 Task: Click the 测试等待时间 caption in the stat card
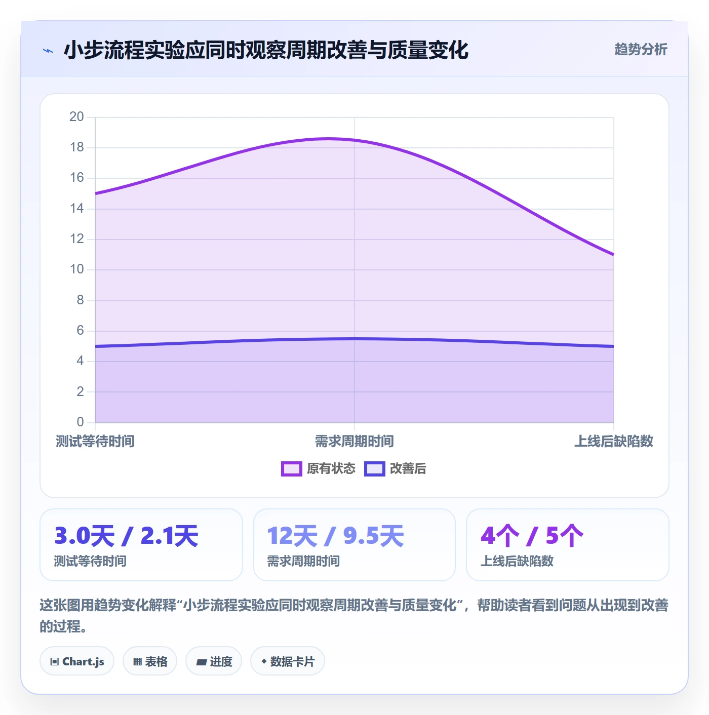click(x=91, y=561)
